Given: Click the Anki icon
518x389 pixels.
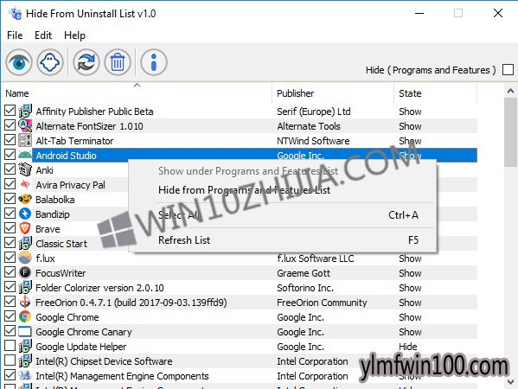Looking at the screenshot, I should click(25, 169).
